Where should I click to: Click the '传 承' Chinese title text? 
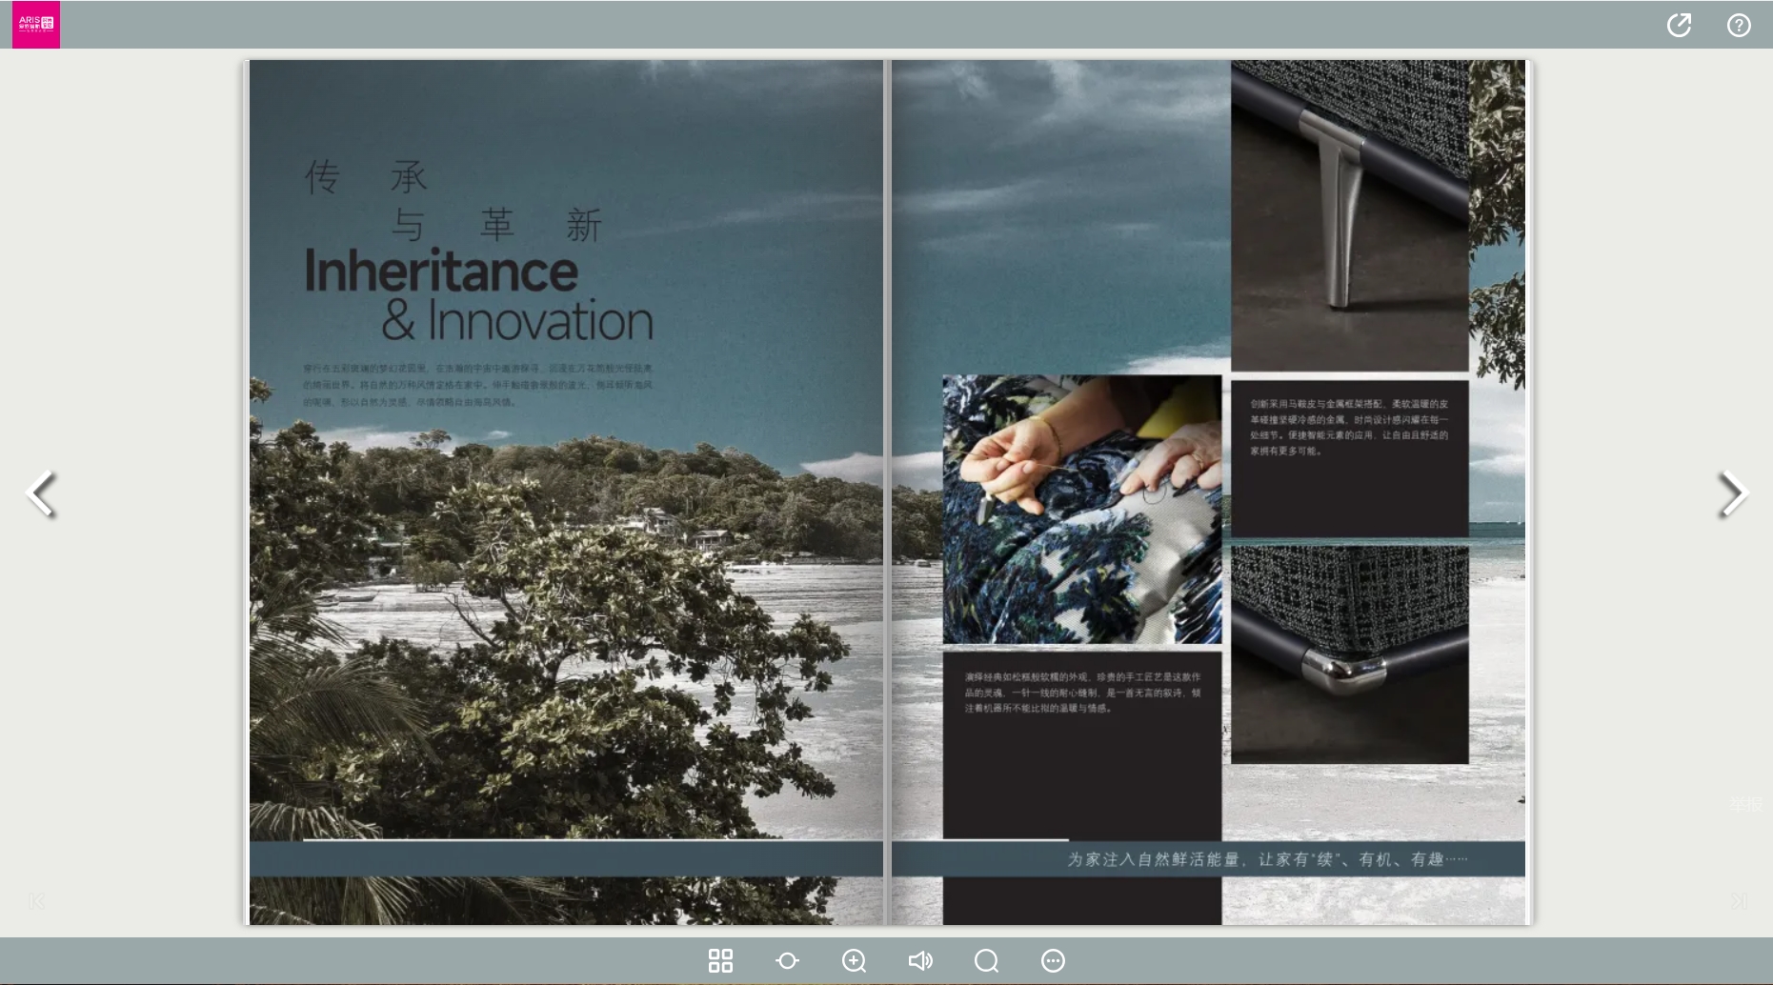(x=366, y=177)
